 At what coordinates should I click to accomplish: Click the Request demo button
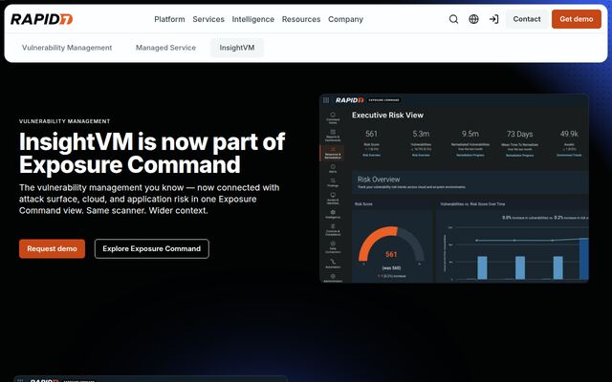point(52,248)
